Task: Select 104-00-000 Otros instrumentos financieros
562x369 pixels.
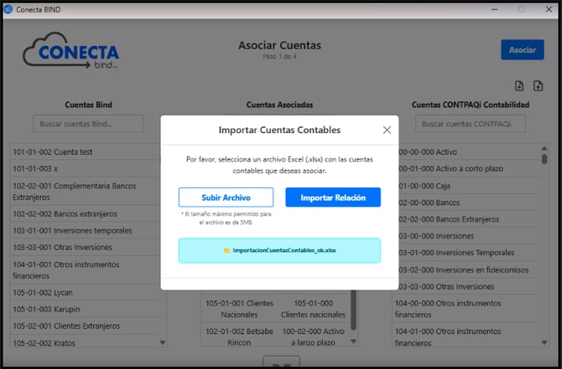Action: tap(466, 309)
